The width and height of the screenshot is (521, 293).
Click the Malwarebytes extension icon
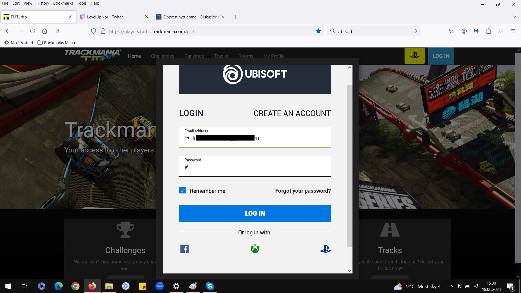476,31
